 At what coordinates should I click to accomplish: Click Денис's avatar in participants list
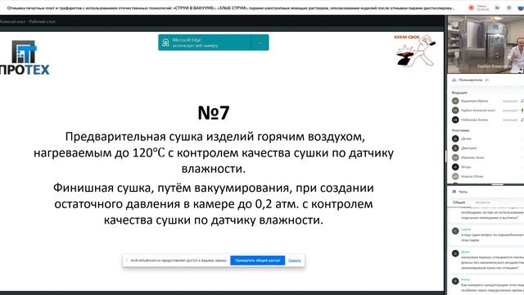pyautogui.click(x=455, y=138)
